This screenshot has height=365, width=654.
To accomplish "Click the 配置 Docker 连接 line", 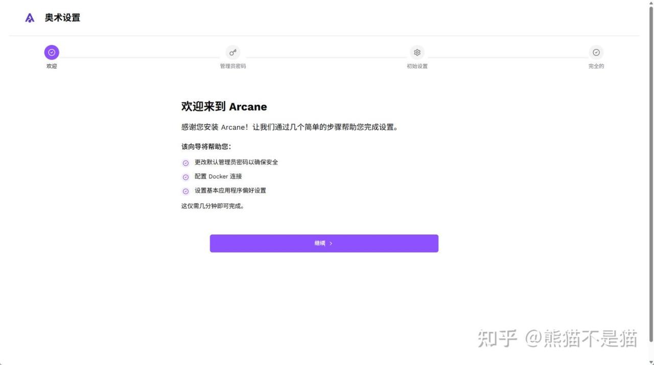I will [x=218, y=177].
